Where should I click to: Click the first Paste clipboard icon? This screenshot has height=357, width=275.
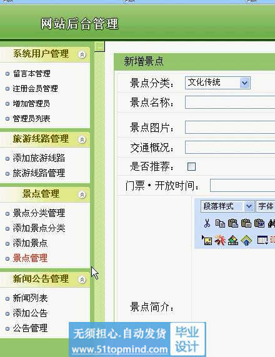coord(233,223)
